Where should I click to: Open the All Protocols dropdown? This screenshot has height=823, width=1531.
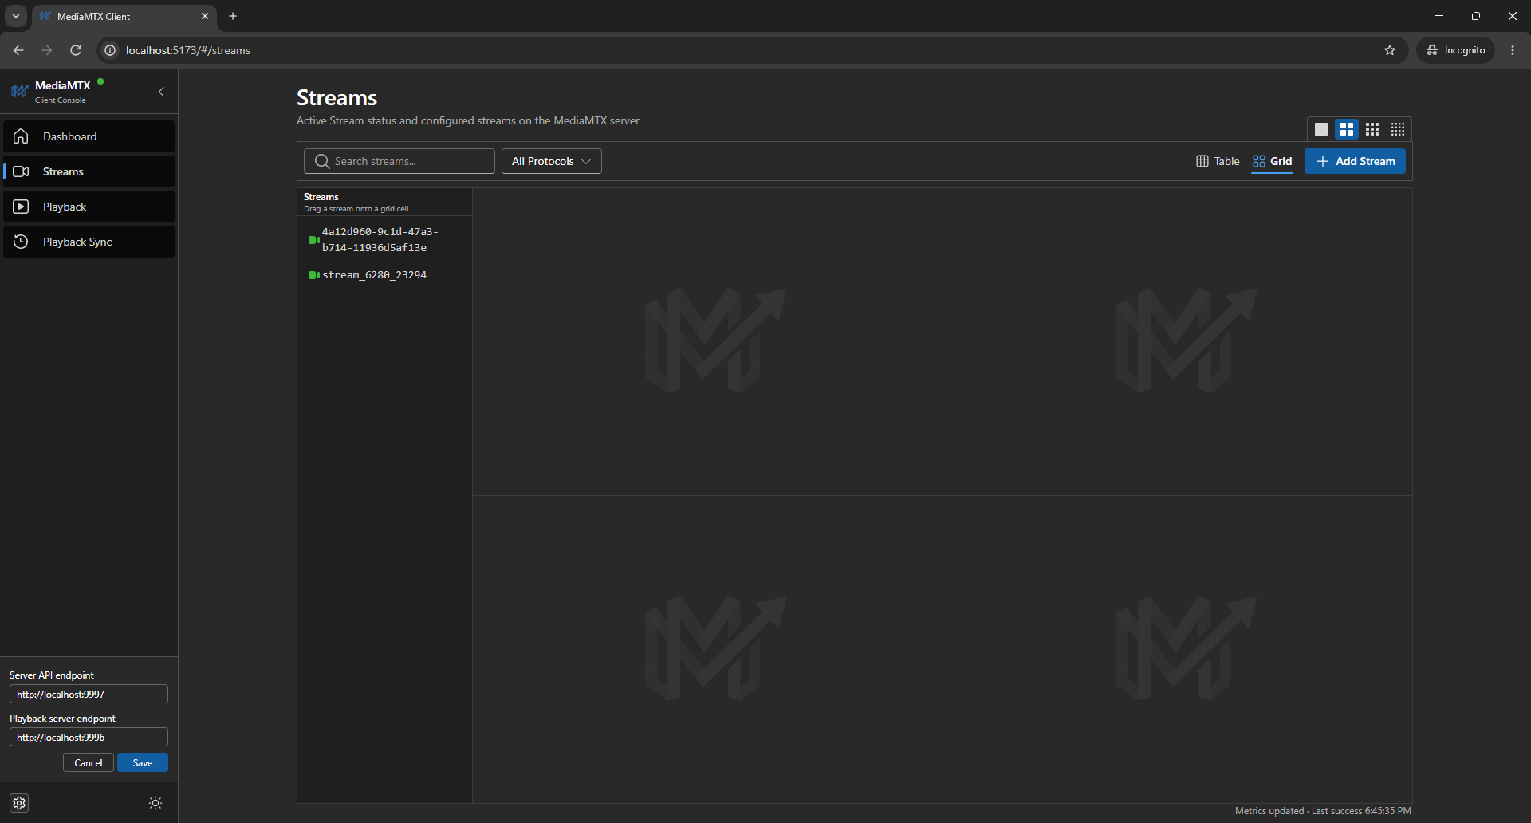(552, 161)
